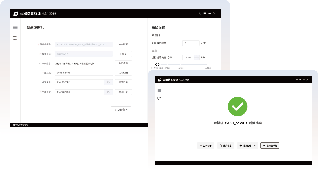Screen dimensions: 318x171
Task: Click the 磁盘配置 button
Action: pyautogui.click(x=123, y=44)
